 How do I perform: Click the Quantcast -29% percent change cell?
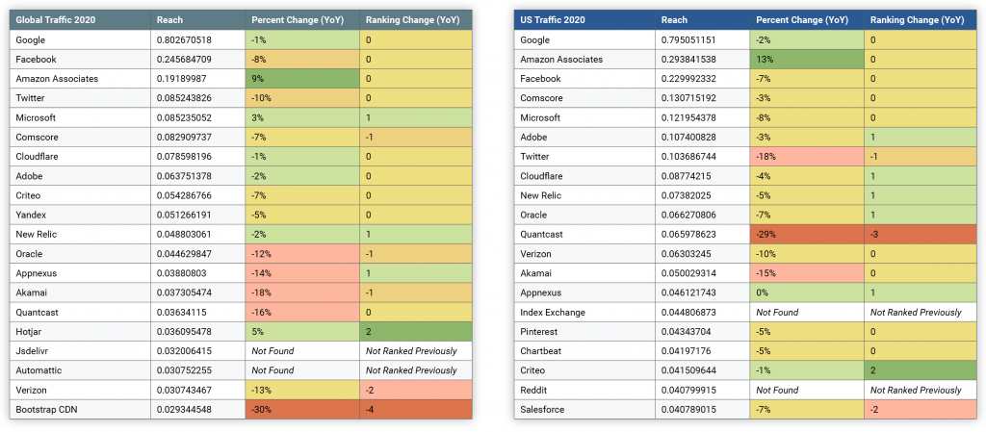click(x=806, y=235)
